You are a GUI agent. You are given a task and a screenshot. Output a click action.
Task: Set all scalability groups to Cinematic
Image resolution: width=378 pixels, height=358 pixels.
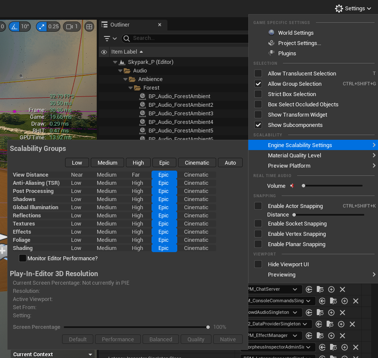[x=197, y=162]
